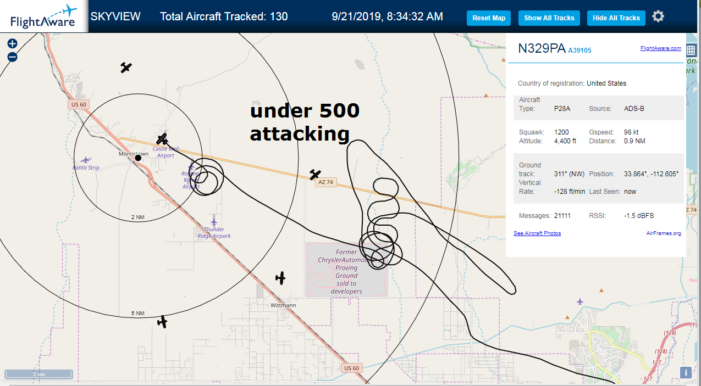Click the -1.5 dBFS RSSI value

pos(639,216)
